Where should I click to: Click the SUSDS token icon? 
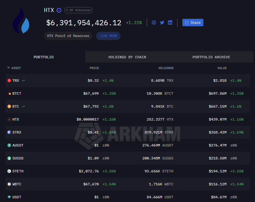(9, 158)
